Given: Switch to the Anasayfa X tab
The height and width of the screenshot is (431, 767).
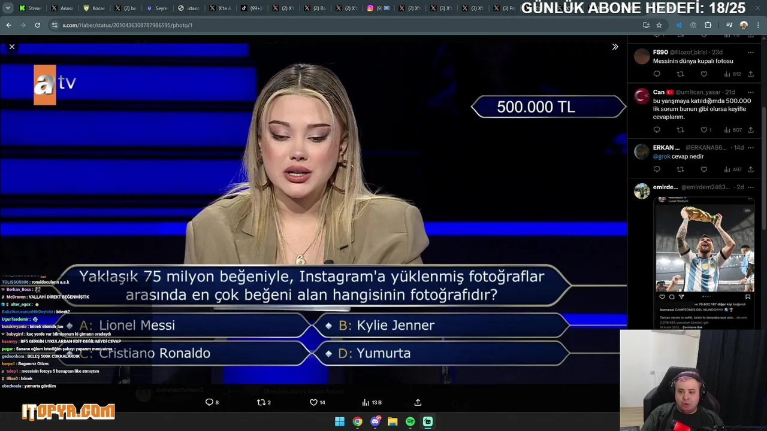Looking at the screenshot, I should 62,8.
